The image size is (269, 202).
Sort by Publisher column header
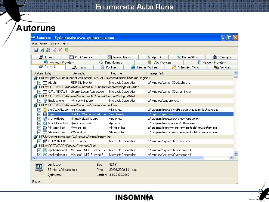(x=128, y=73)
